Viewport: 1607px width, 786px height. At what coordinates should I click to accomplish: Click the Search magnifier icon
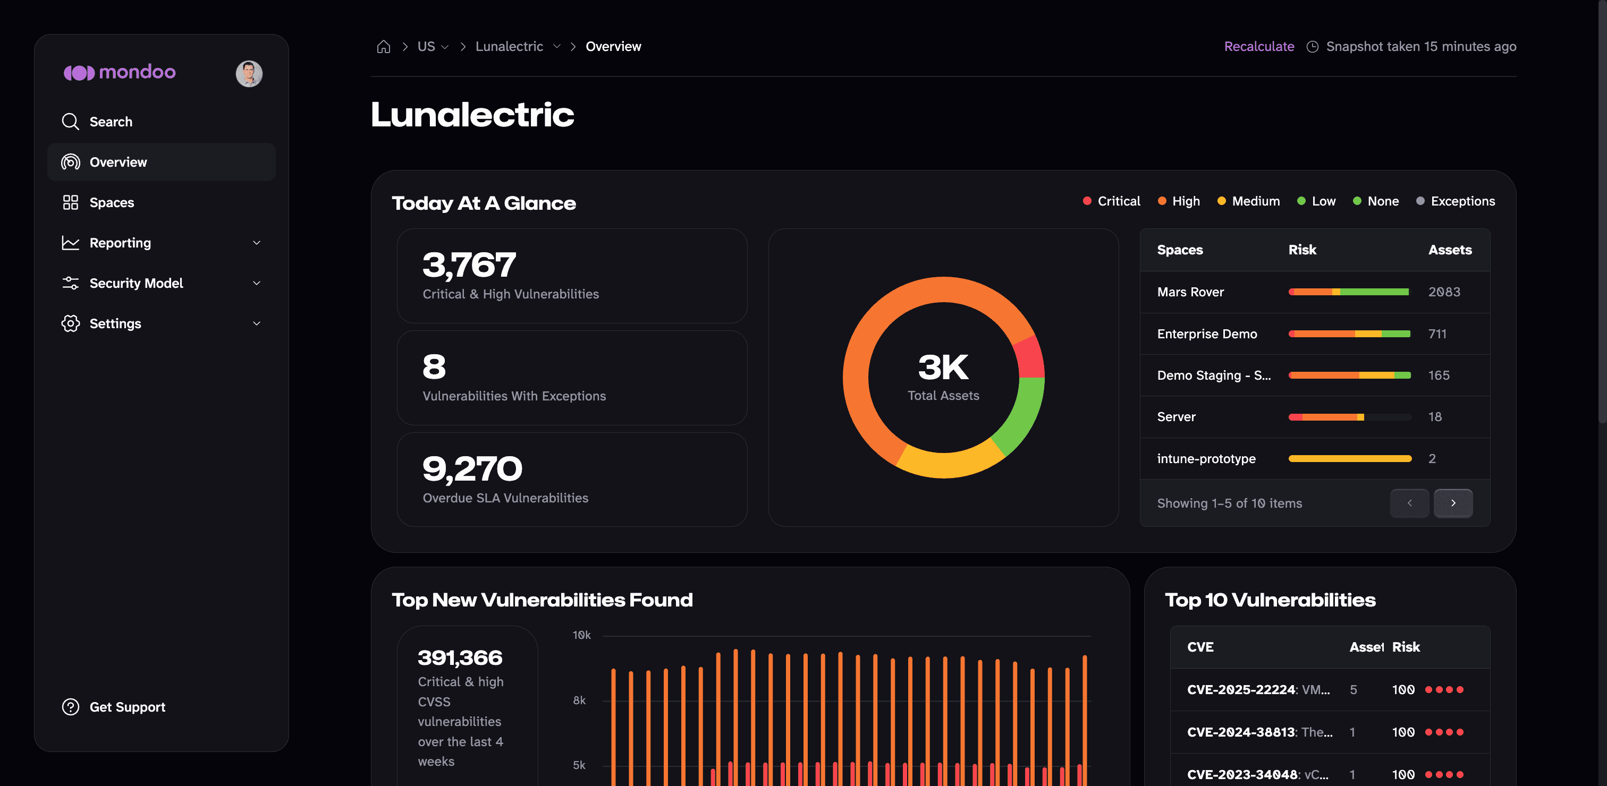[71, 122]
